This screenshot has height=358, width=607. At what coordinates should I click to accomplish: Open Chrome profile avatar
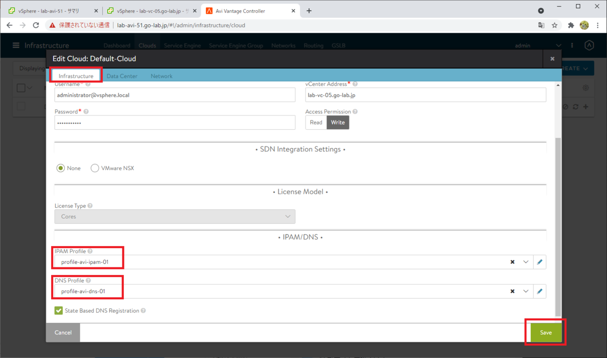tap(584, 25)
